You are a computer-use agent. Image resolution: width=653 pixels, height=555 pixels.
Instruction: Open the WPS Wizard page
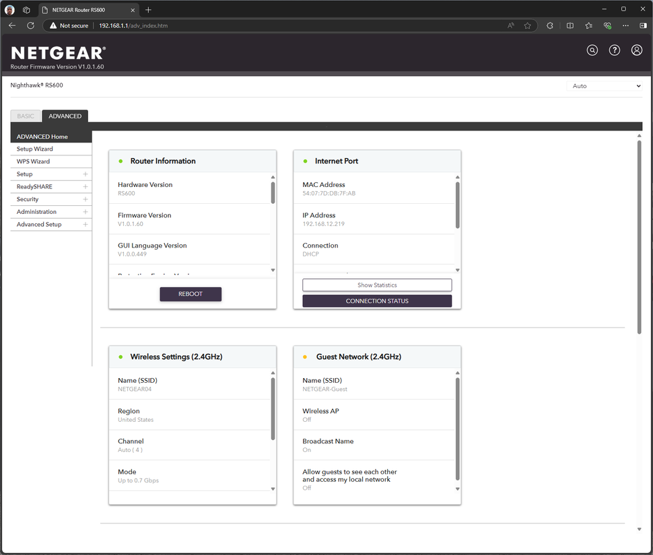click(x=32, y=161)
